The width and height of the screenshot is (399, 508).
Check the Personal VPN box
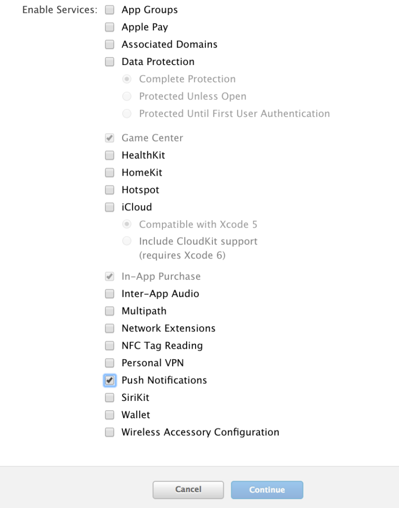[x=109, y=363]
